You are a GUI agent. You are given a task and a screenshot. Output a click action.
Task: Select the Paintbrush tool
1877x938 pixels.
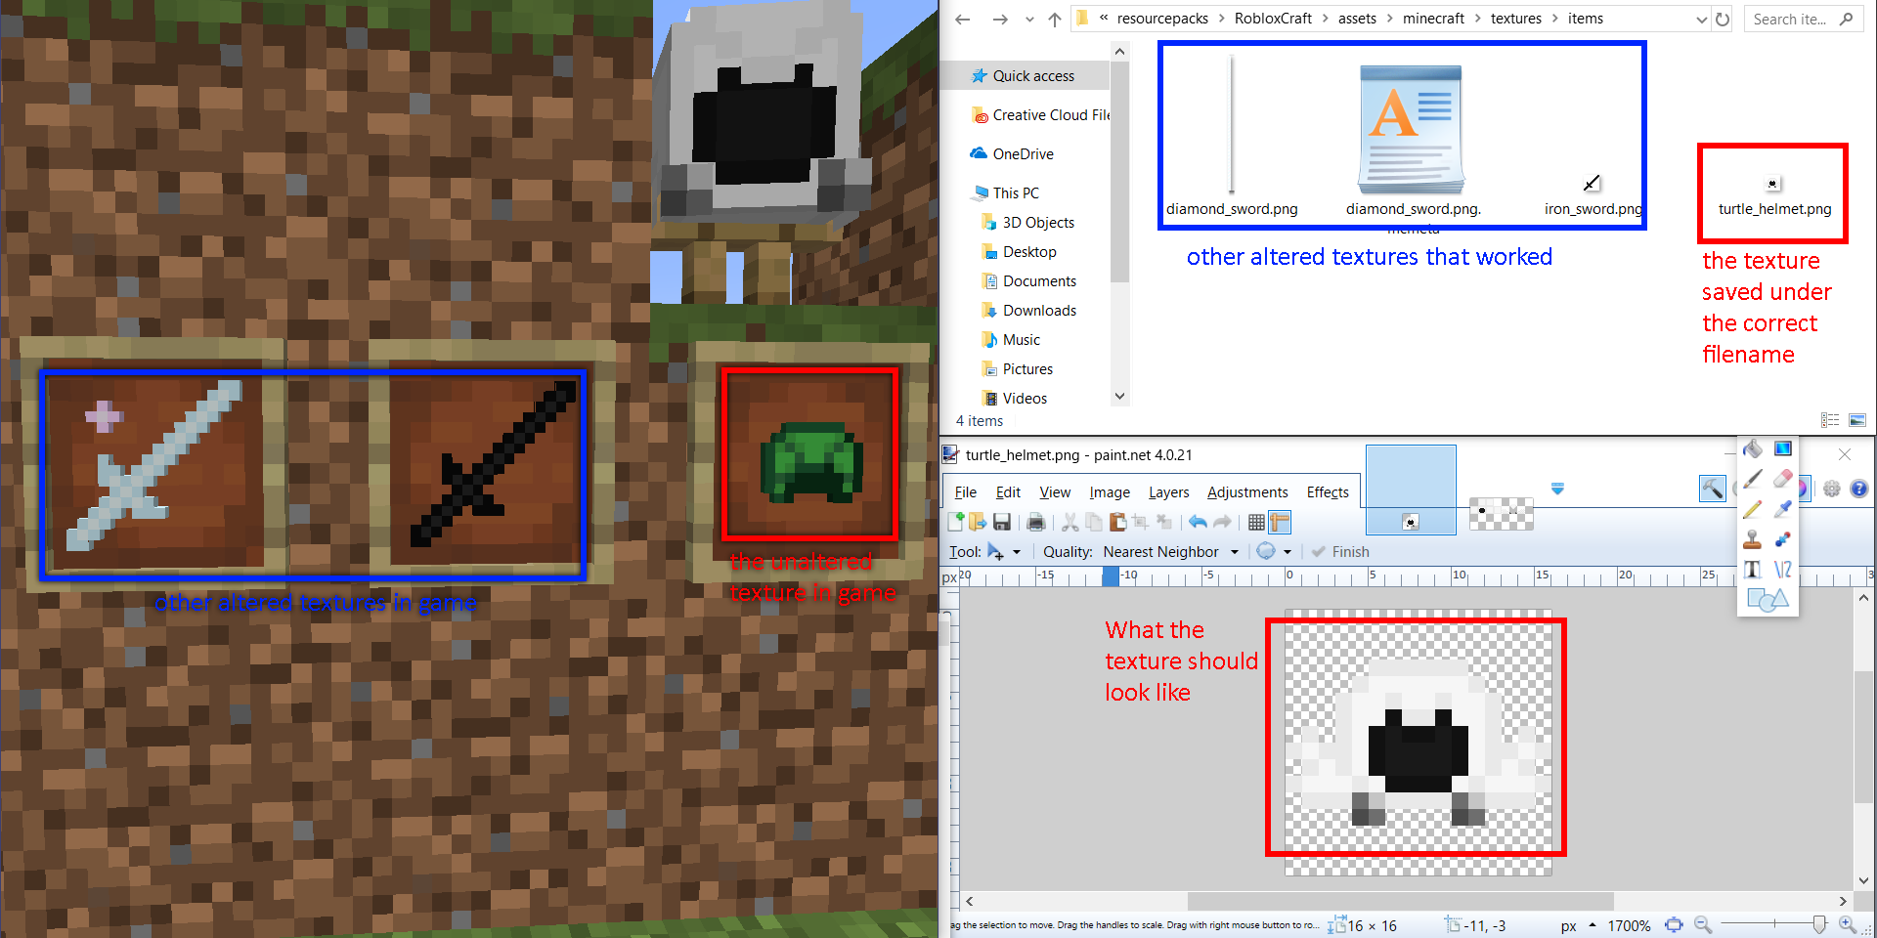(1753, 479)
